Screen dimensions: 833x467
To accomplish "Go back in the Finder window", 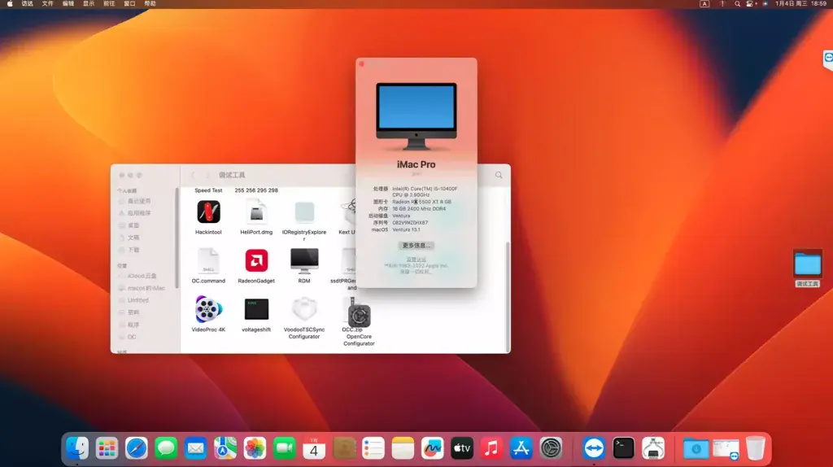I will tap(193, 175).
